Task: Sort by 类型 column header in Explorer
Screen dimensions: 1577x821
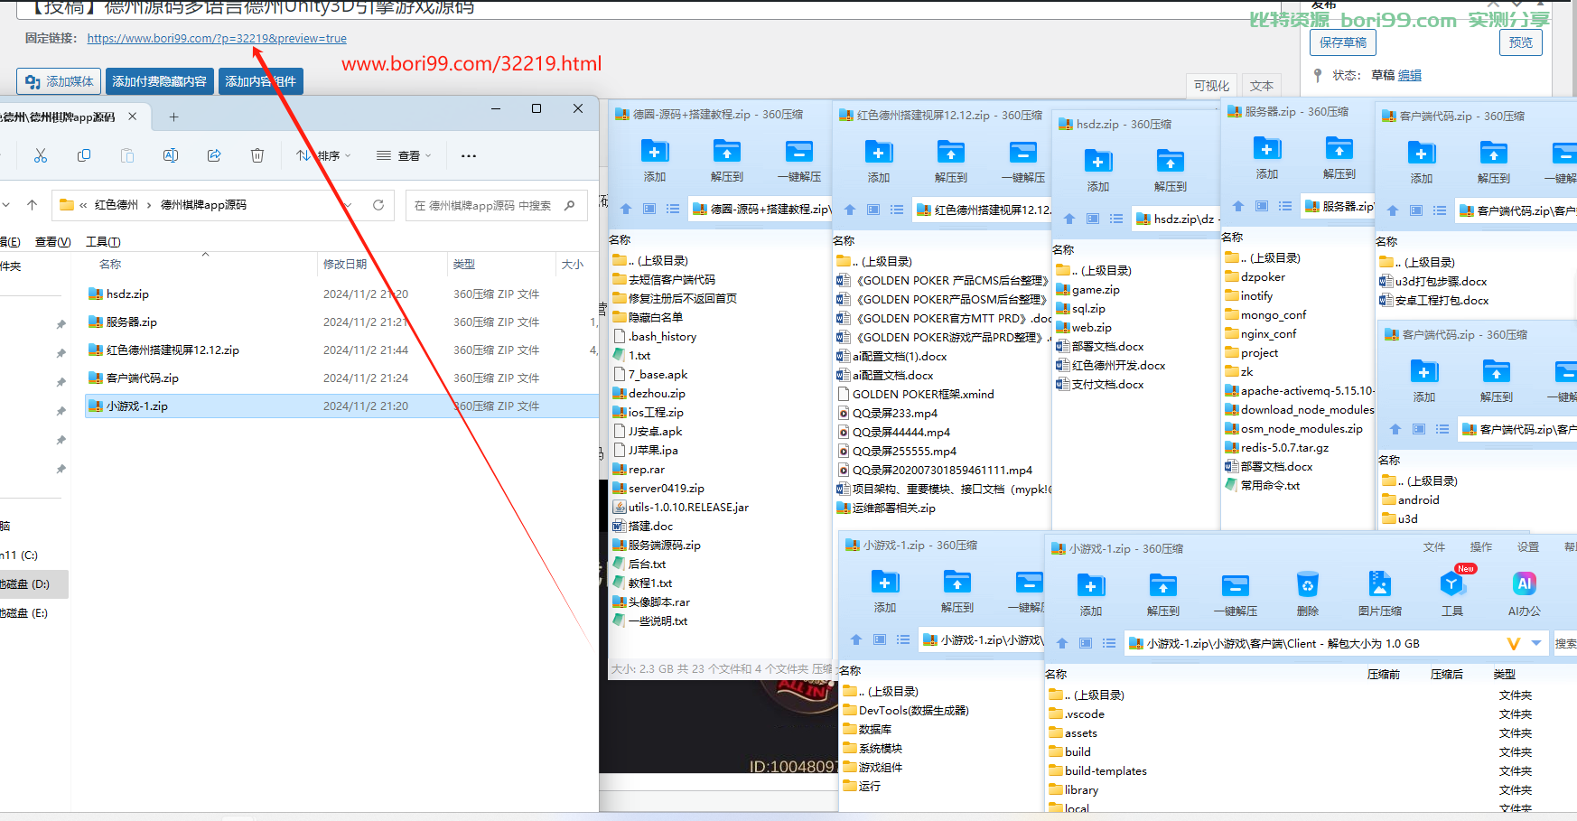Action: pyautogui.click(x=464, y=265)
